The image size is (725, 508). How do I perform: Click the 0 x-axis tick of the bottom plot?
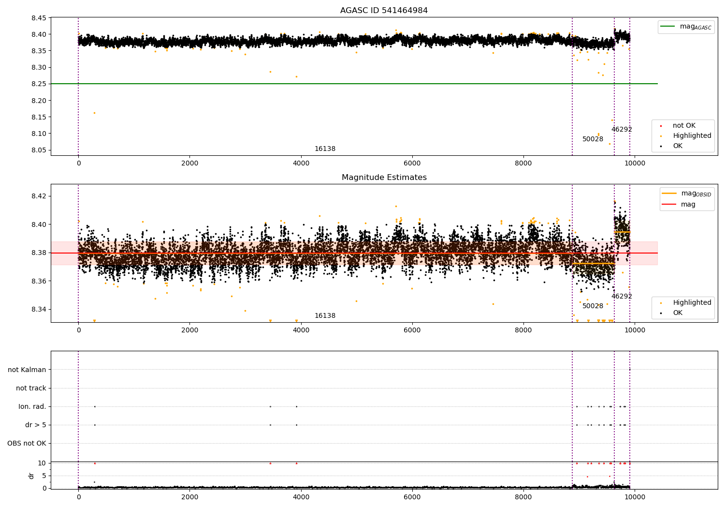[78, 497]
